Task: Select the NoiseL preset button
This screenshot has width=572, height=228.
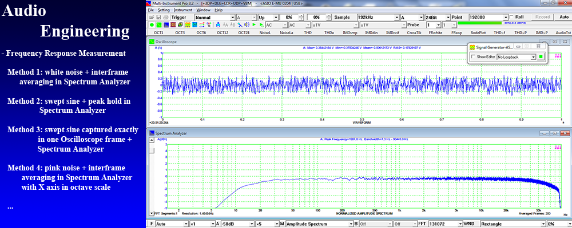Action: 265,32
